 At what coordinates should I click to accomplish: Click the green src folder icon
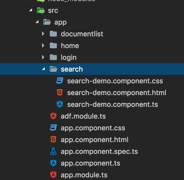(x=41, y=11)
